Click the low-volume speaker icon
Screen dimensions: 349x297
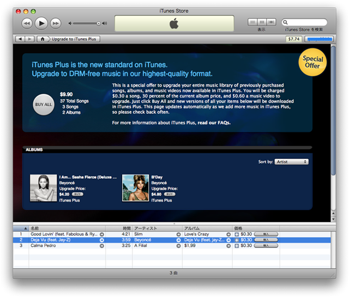tap(70, 23)
